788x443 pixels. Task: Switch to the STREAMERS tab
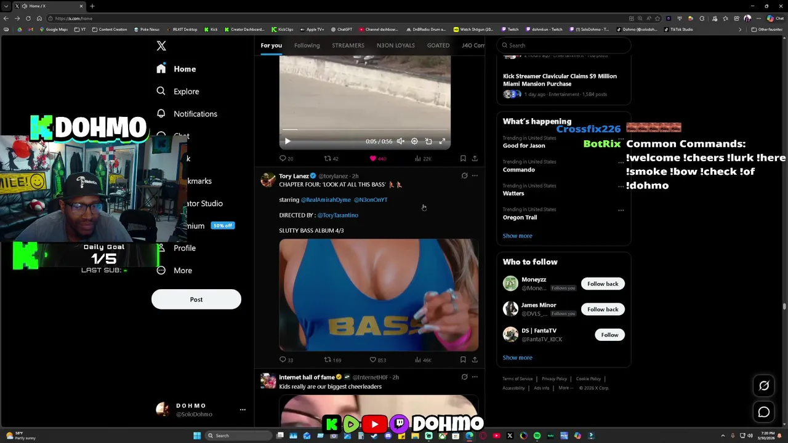(x=348, y=45)
